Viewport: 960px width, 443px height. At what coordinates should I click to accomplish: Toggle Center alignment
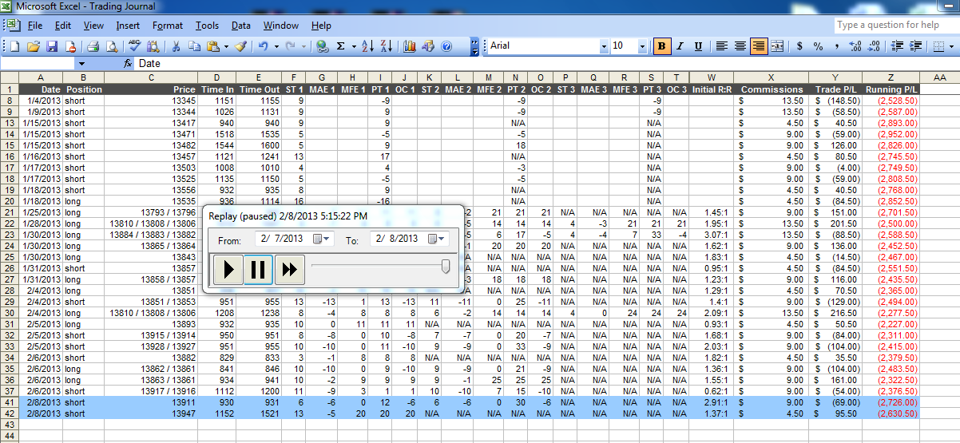[x=740, y=46]
